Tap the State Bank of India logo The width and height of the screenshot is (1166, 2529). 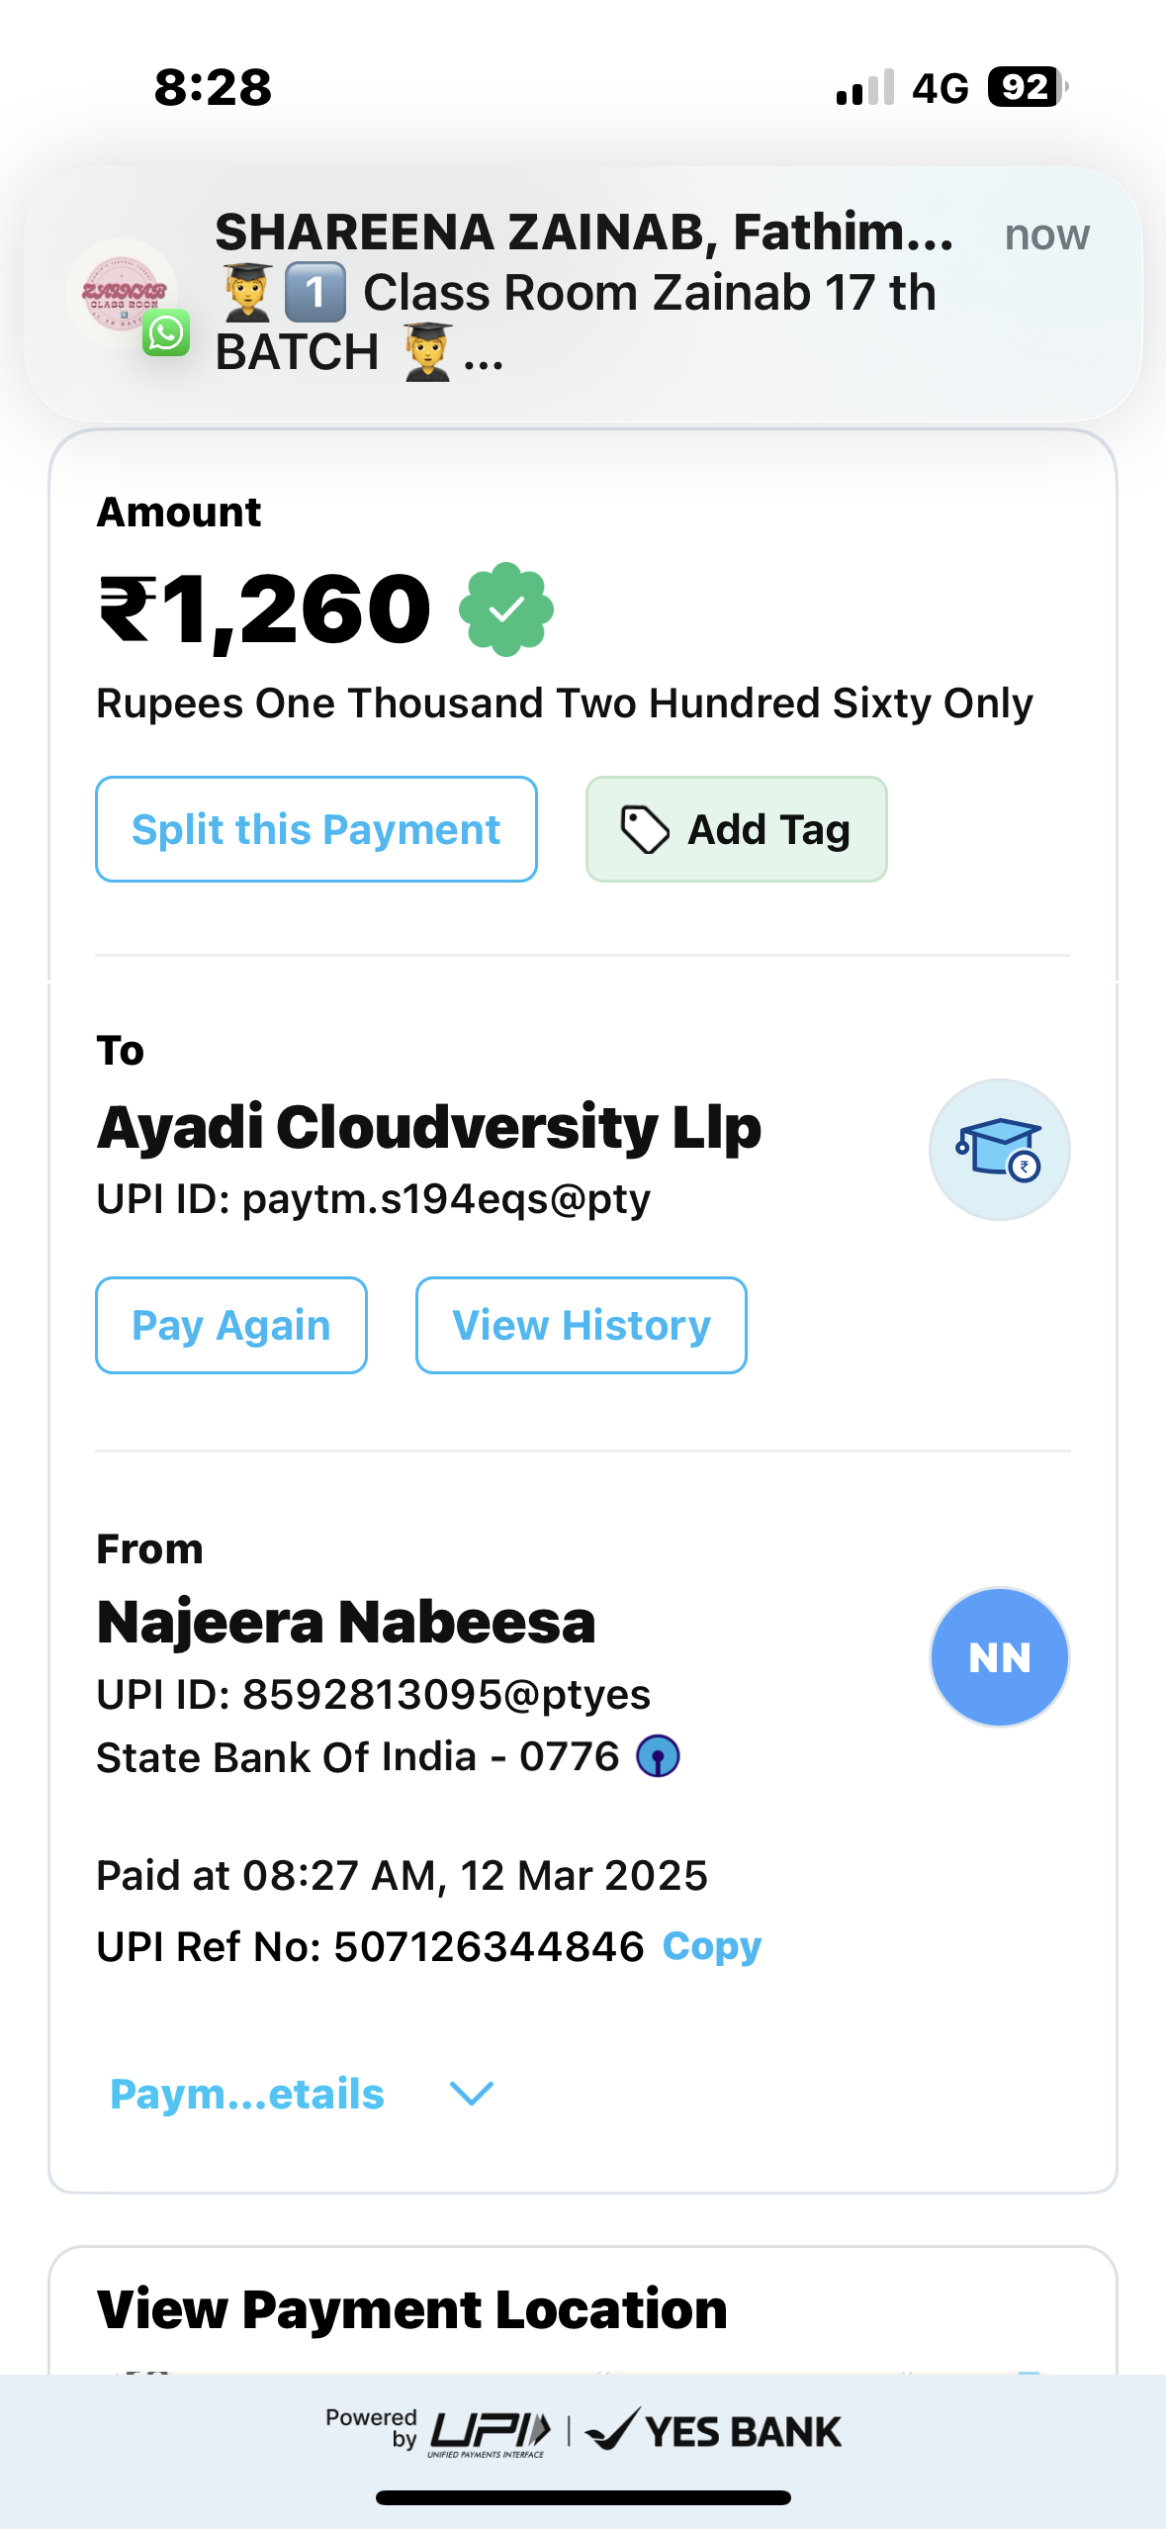658,1757
